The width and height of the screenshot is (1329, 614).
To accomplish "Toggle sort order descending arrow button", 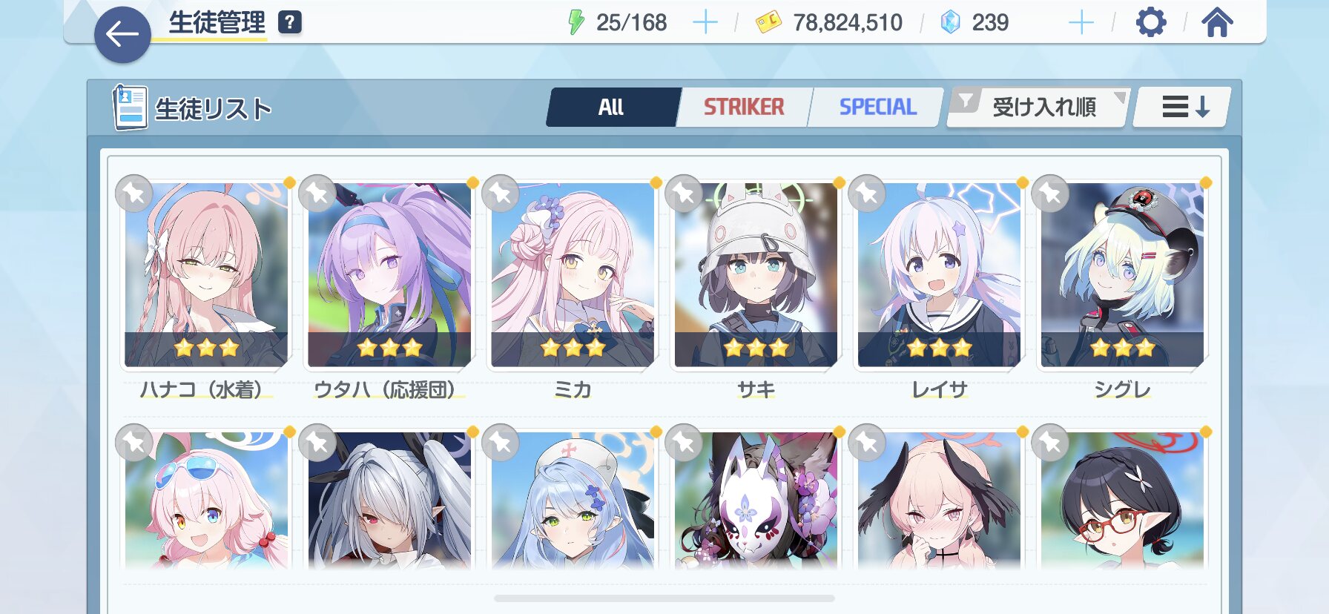I will 1183,108.
